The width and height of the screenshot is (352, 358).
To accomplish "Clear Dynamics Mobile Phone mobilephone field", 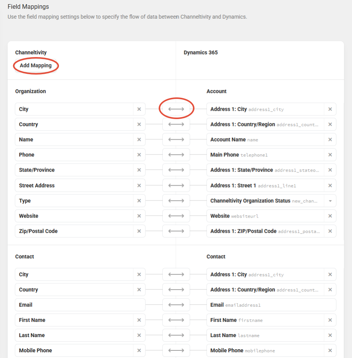I will pos(330,350).
